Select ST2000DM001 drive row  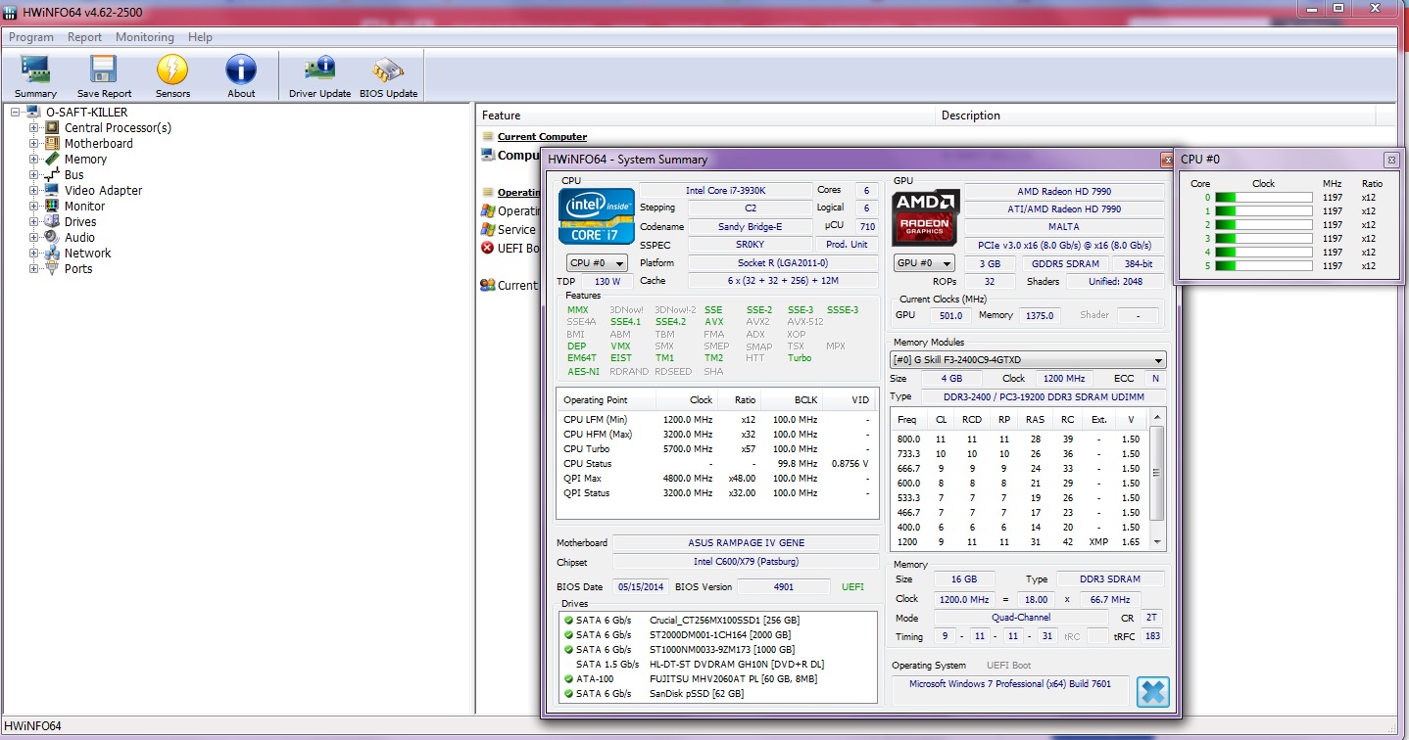point(719,635)
